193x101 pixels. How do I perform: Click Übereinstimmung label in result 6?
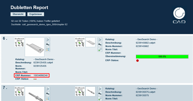click(x=116, y=56)
